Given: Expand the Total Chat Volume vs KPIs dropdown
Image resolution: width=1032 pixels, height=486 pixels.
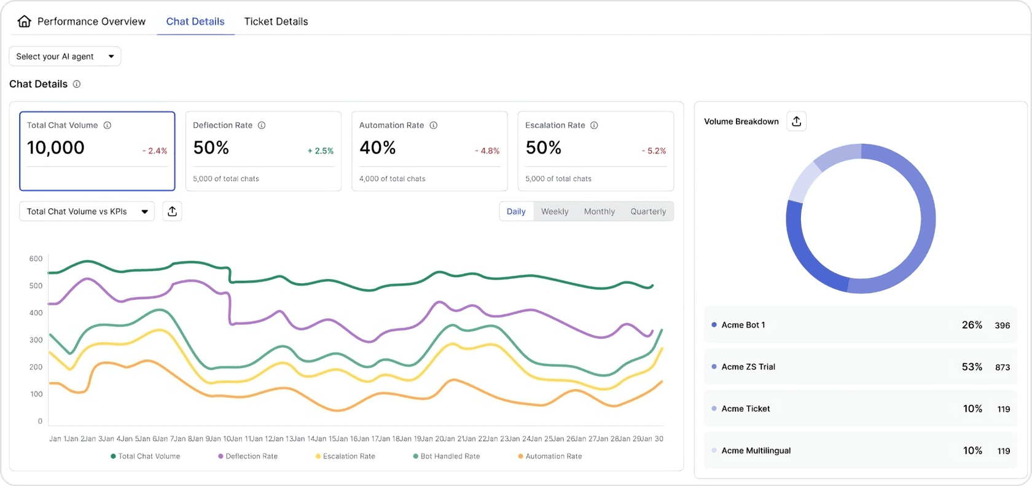Looking at the screenshot, I should pos(87,211).
